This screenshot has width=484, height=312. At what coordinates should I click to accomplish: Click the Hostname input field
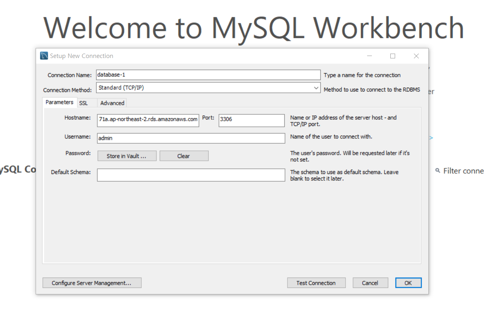pyautogui.click(x=148, y=120)
